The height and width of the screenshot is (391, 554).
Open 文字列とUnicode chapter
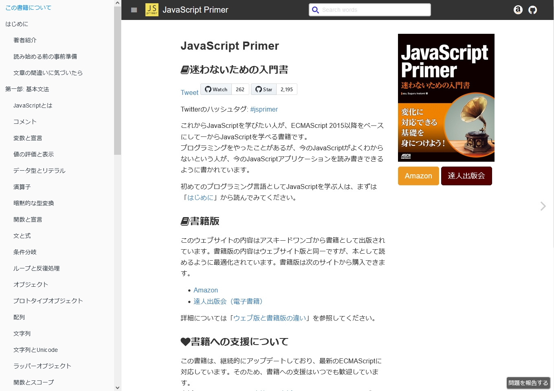pos(35,350)
